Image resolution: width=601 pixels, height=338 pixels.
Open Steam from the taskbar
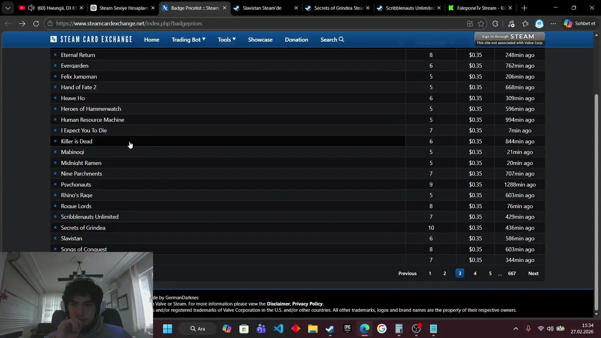point(330,329)
